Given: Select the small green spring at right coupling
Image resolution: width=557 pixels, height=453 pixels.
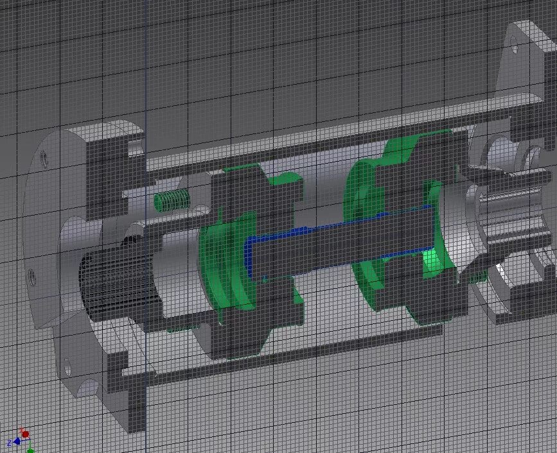Looking at the screenshot, I should (477, 277).
